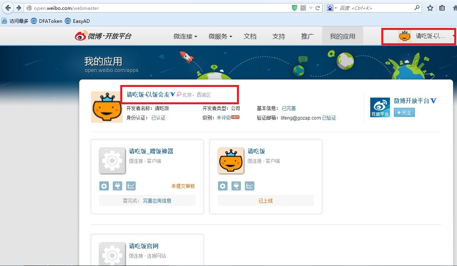The height and width of the screenshot is (266, 457).
Task: Click the QR code icon in address bar
Action: click(x=303, y=8)
